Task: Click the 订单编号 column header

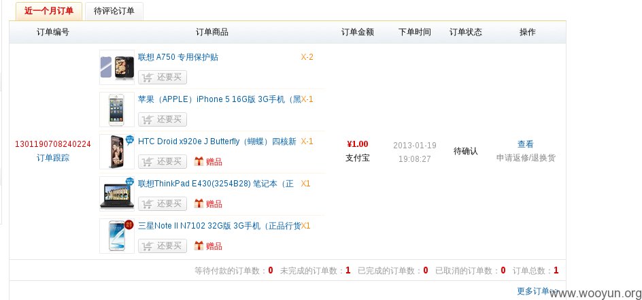Action: click(53, 32)
